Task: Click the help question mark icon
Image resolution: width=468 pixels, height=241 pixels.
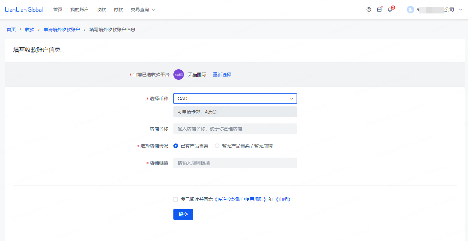Action: click(x=368, y=10)
